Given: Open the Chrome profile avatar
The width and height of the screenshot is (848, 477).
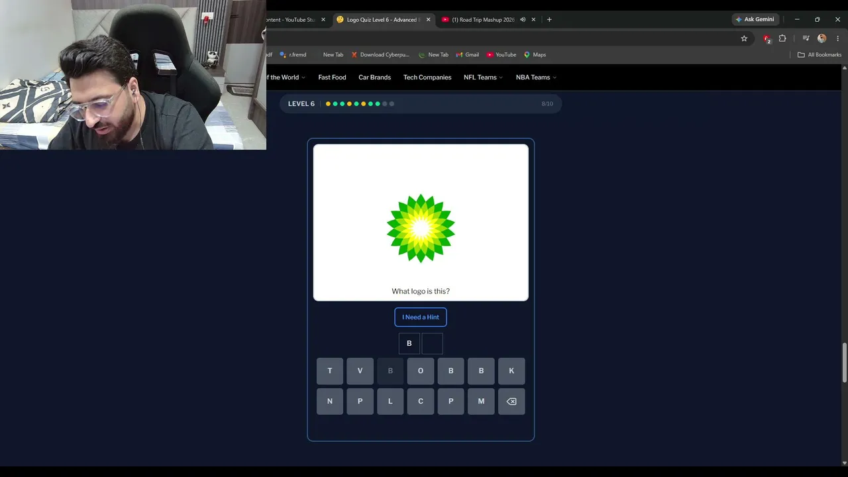Looking at the screenshot, I should (x=822, y=38).
